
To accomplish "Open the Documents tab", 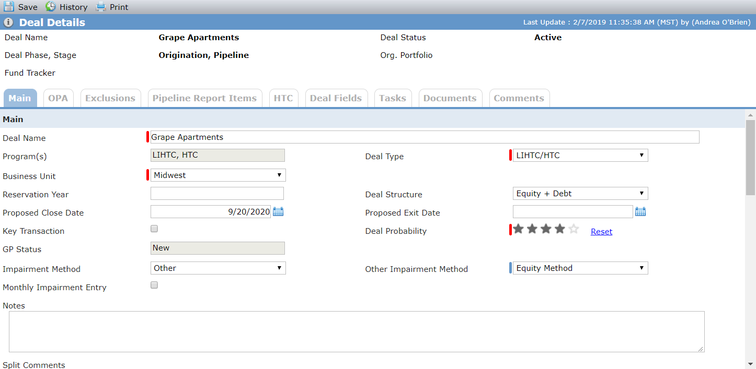I will 450,98.
